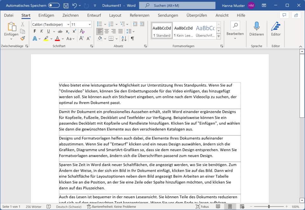Open the Editor pane
The image size is (305, 210).
(276, 29)
